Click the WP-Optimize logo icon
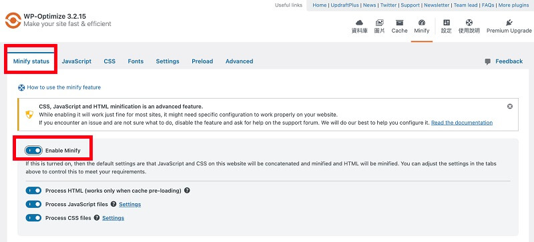The height and width of the screenshot is (242, 534). pyautogui.click(x=13, y=20)
